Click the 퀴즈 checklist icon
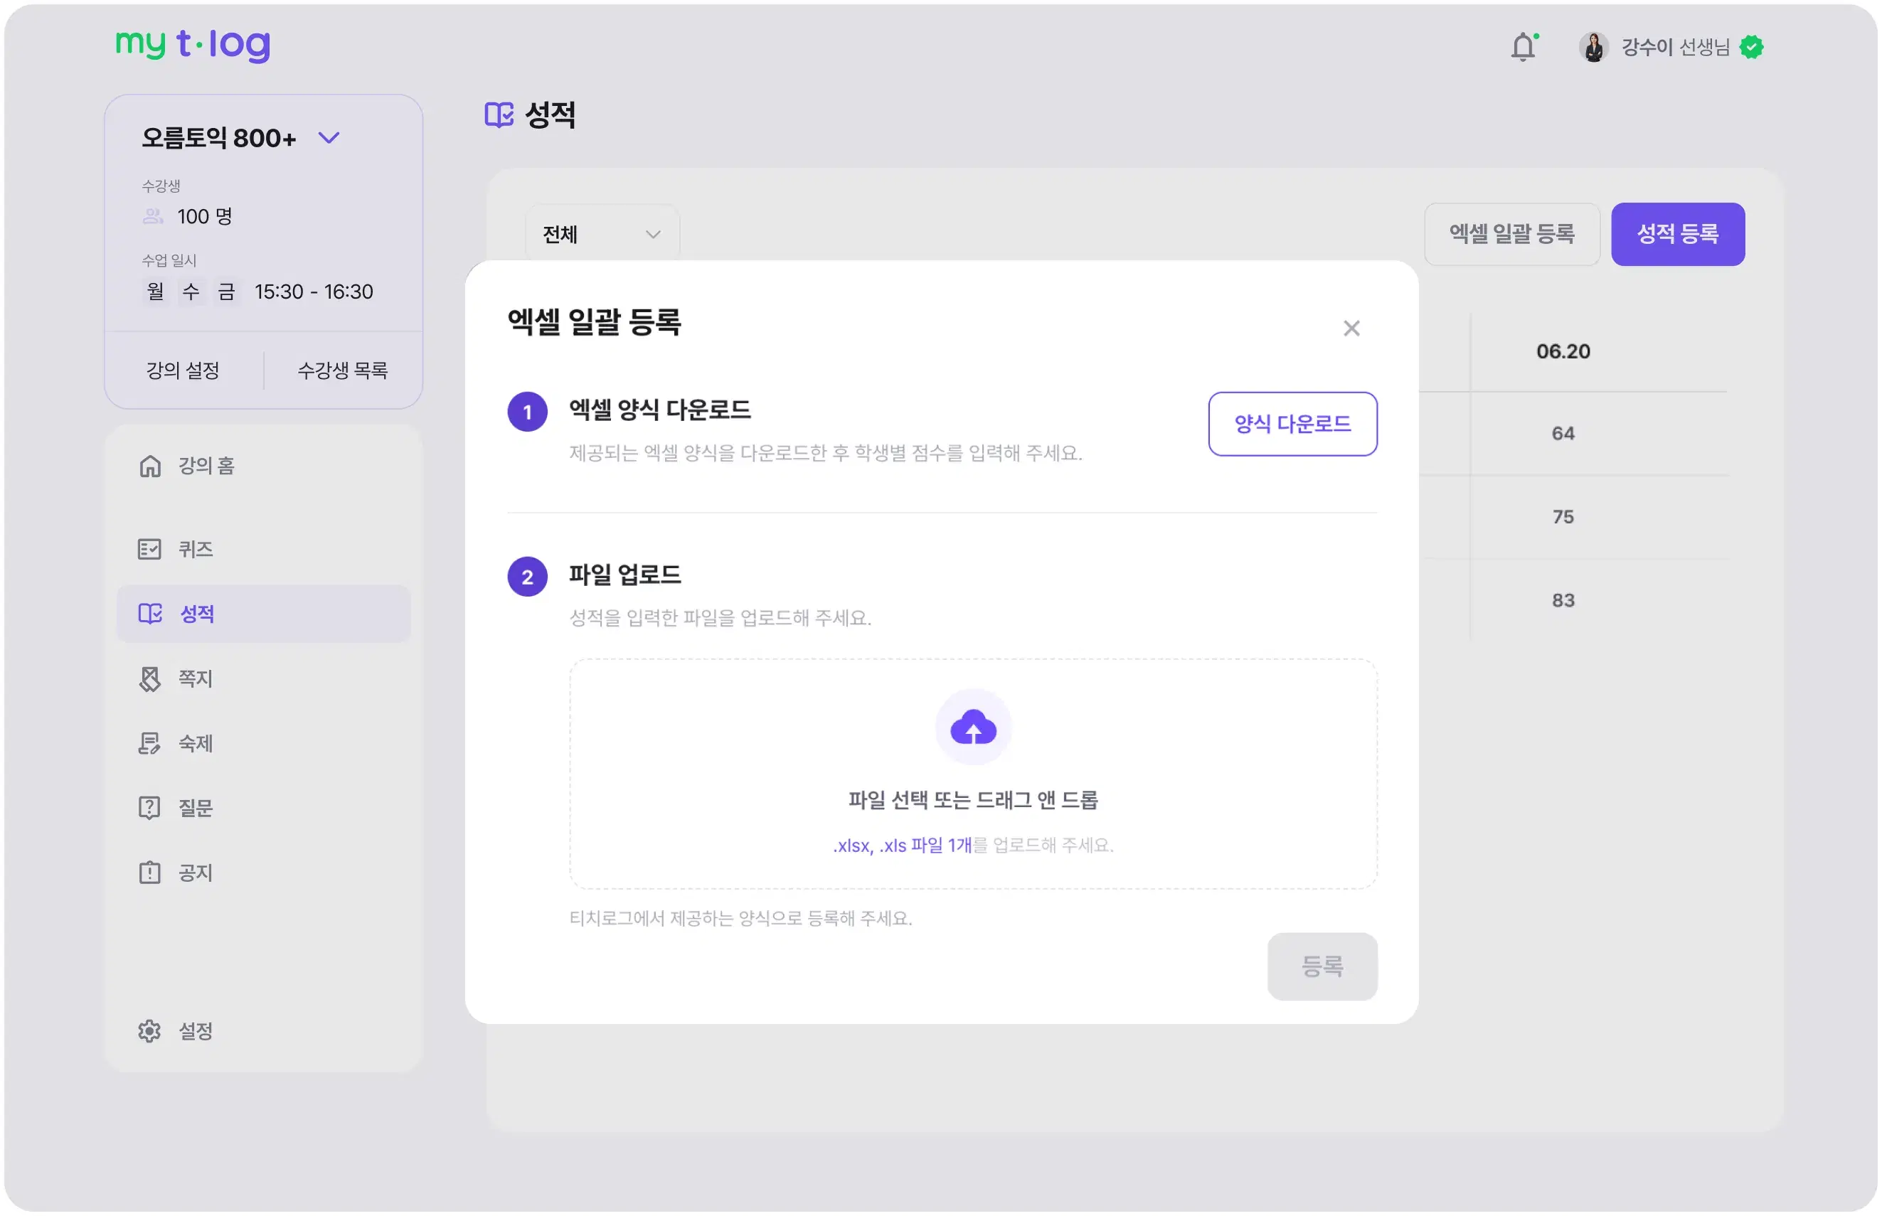Image resolution: width=1882 pixels, height=1216 pixels. (149, 549)
